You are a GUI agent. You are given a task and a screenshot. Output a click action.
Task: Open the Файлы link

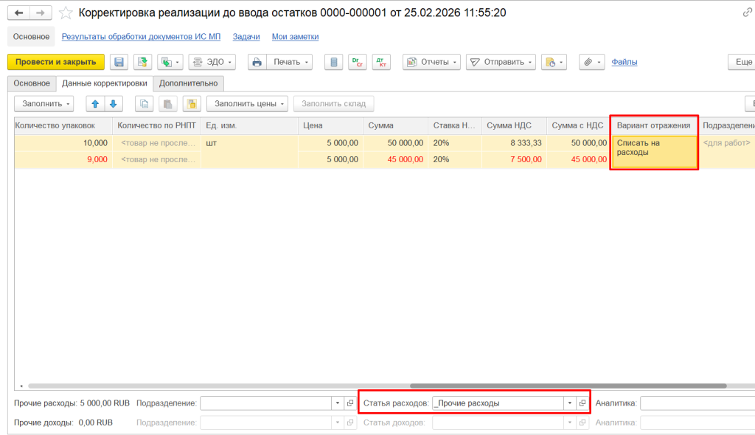click(x=624, y=62)
